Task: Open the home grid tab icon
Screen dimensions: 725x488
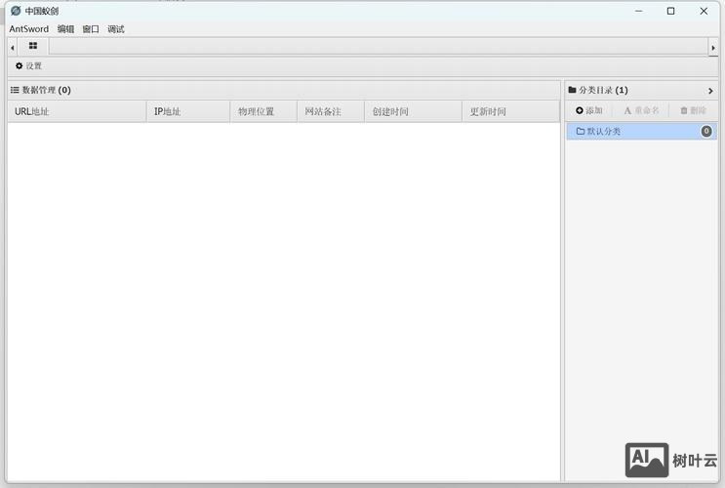Action: [x=32, y=46]
